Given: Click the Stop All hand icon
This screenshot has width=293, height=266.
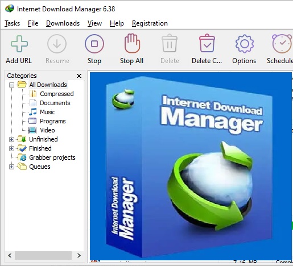Looking at the screenshot, I should click(132, 43).
